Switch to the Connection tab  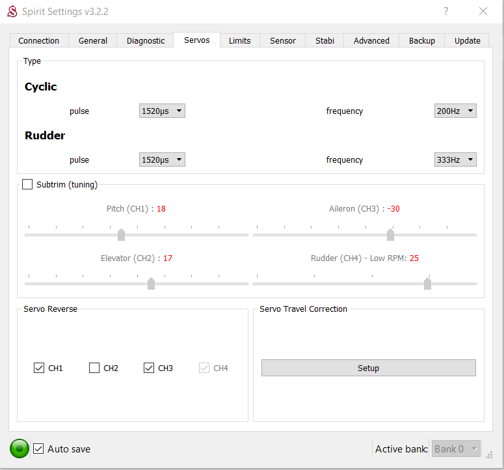pyautogui.click(x=38, y=40)
